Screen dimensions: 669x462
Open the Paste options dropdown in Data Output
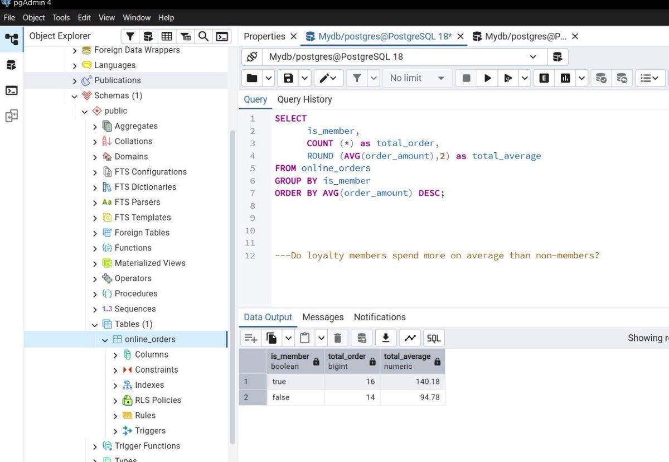pos(321,338)
